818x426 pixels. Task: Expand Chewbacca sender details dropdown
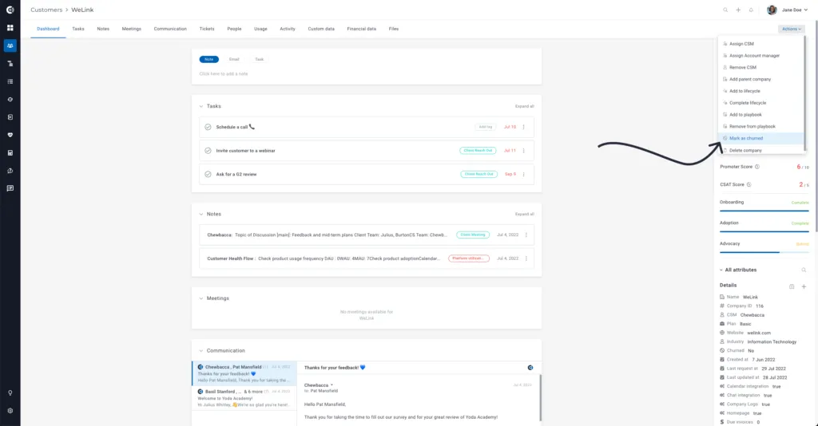click(332, 385)
